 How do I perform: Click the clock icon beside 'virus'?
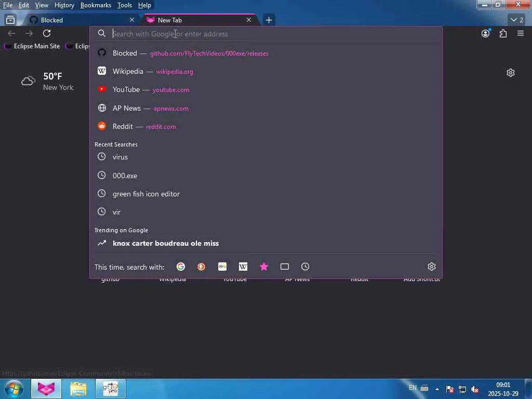[101, 156]
